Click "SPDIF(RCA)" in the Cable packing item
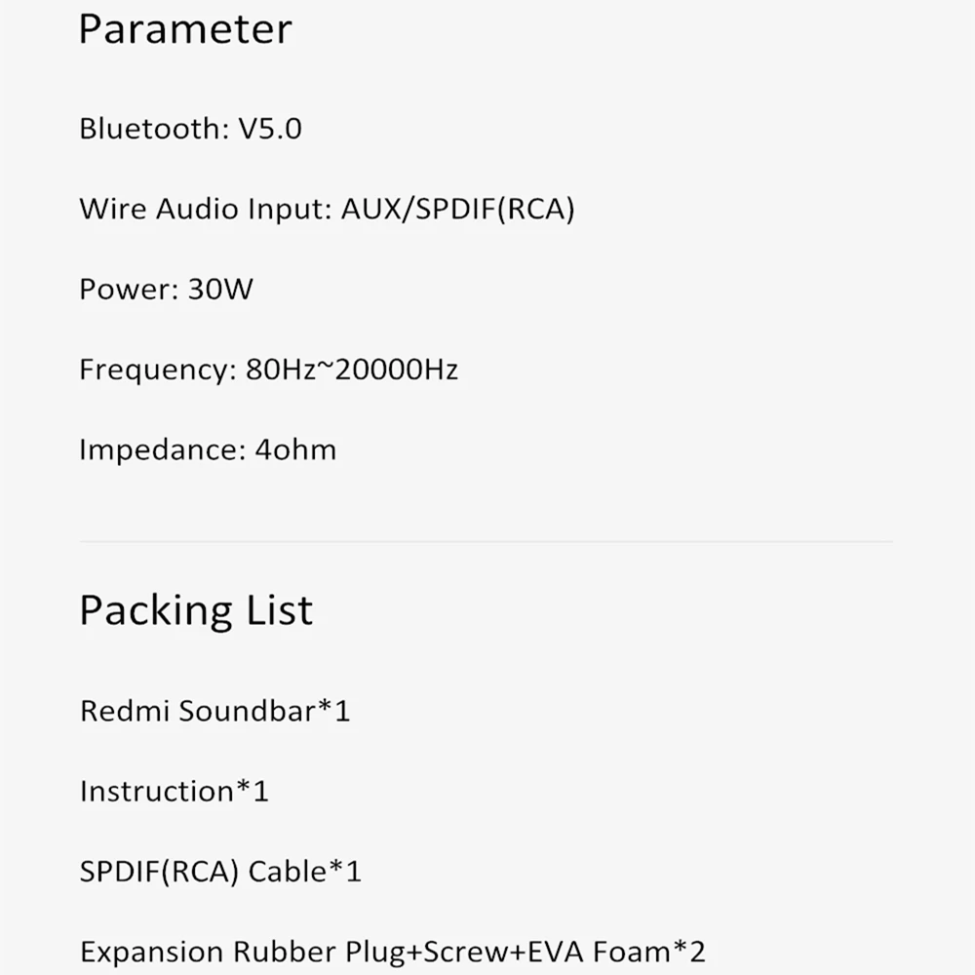 [x=159, y=871]
